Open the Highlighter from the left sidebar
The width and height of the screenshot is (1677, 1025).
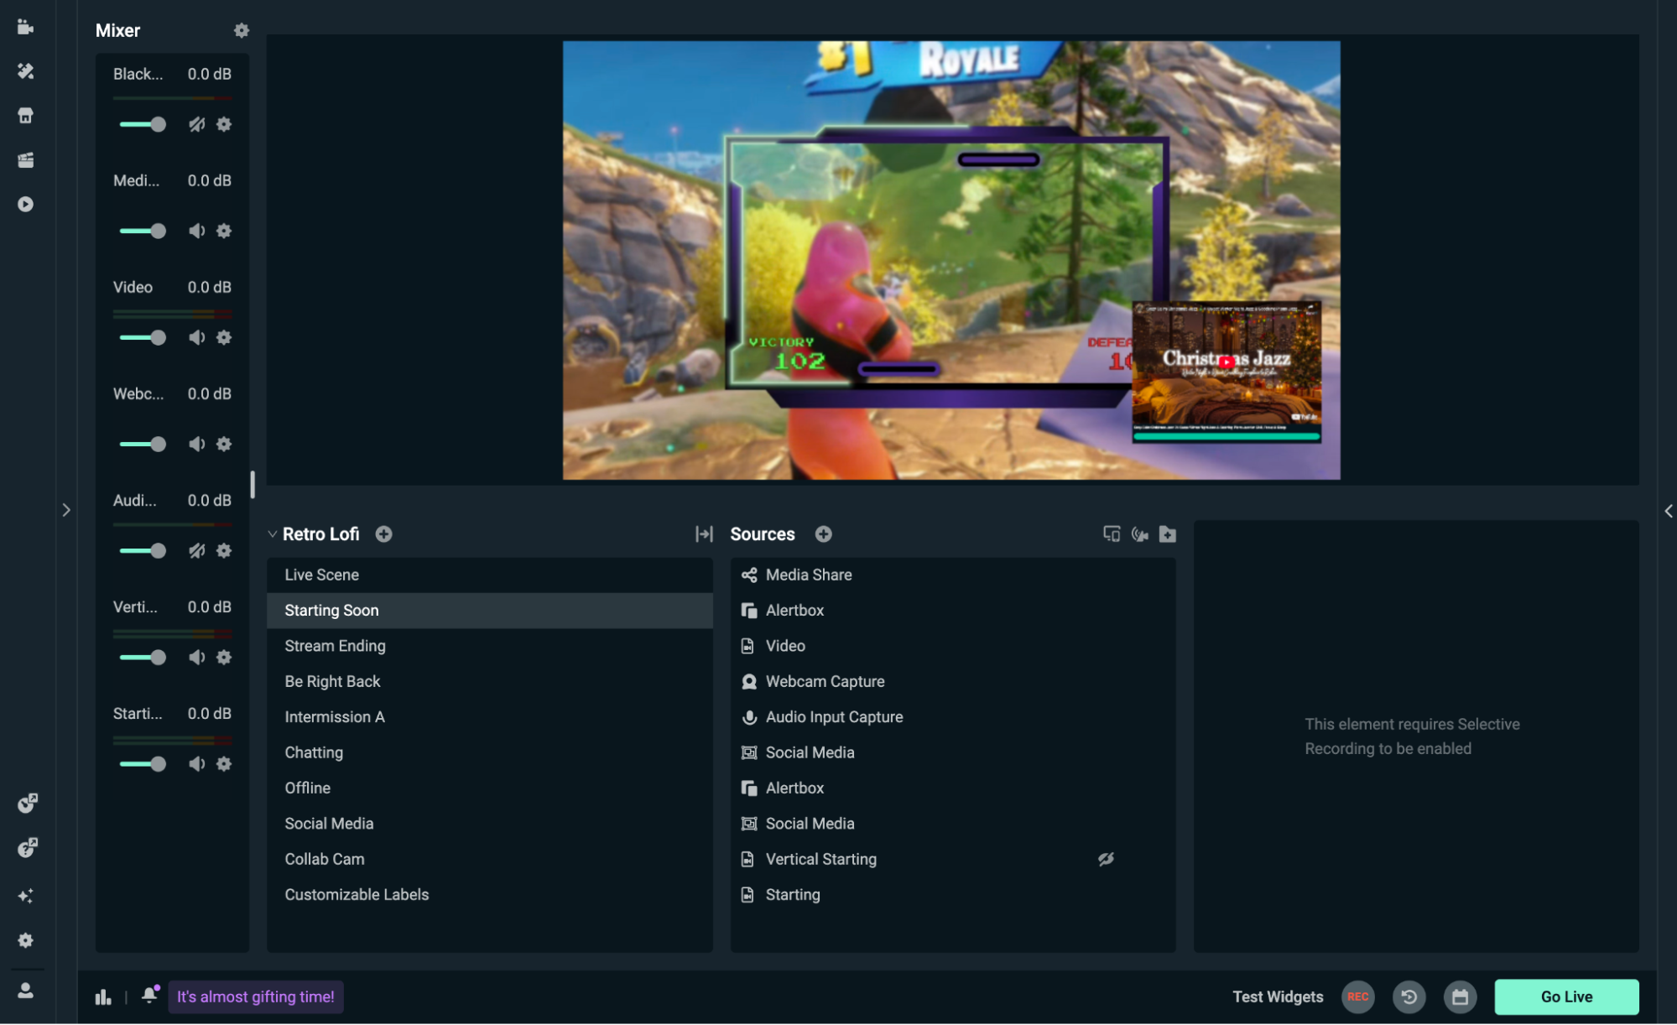point(25,159)
